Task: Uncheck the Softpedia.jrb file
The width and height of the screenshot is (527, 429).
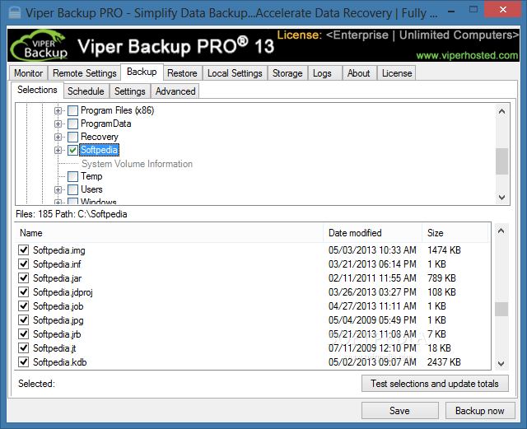Action: pyautogui.click(x=24, y=333)
